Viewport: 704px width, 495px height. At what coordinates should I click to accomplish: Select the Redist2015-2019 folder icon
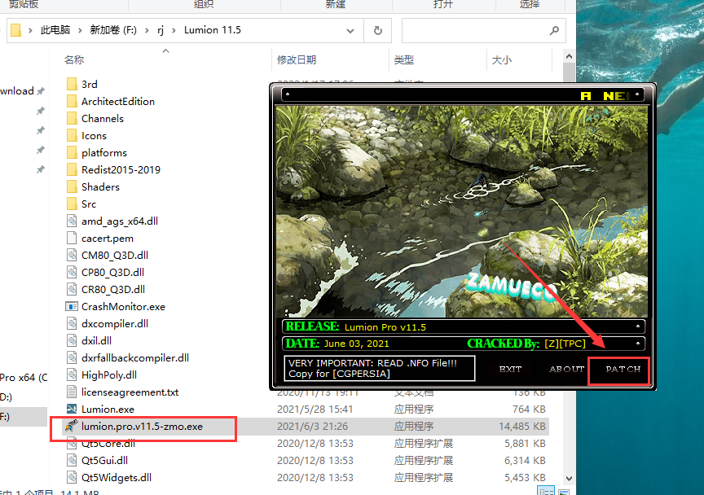[x=72, y=169]
